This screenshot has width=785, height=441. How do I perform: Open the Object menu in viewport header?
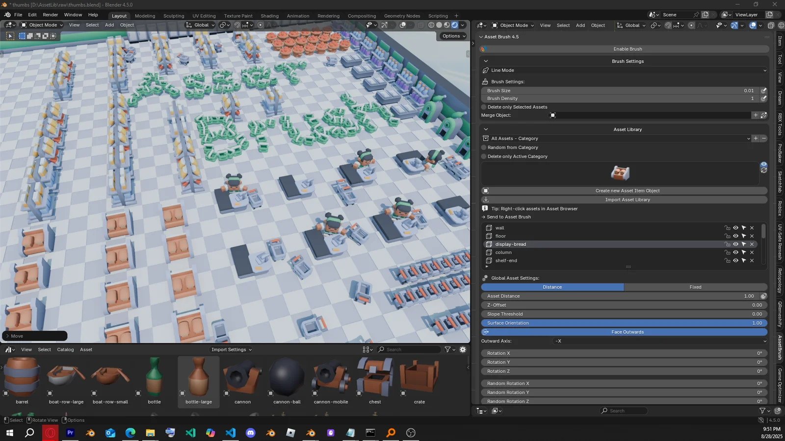(127, 25)
